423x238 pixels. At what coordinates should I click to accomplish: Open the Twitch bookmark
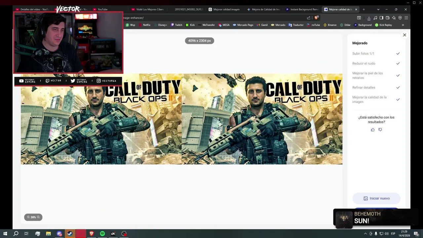pos(176,25)
